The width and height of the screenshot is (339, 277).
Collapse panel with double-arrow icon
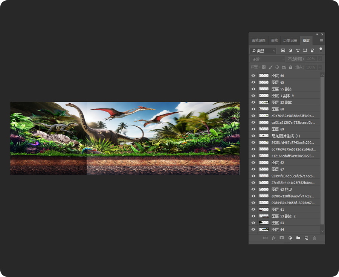(317, 34)
